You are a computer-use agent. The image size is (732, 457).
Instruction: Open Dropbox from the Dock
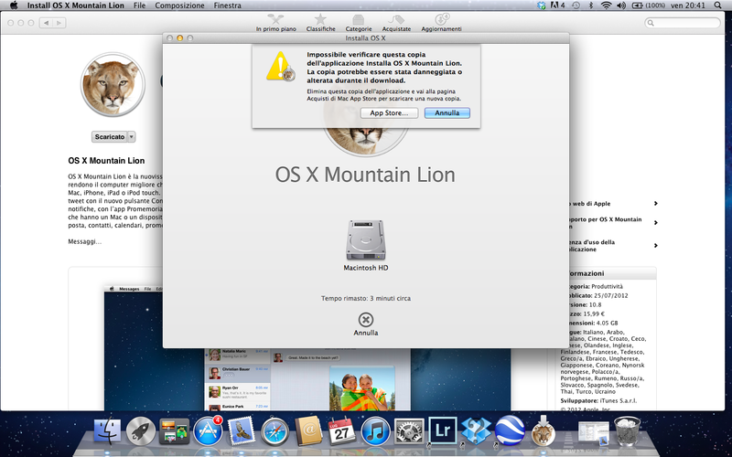476,431
